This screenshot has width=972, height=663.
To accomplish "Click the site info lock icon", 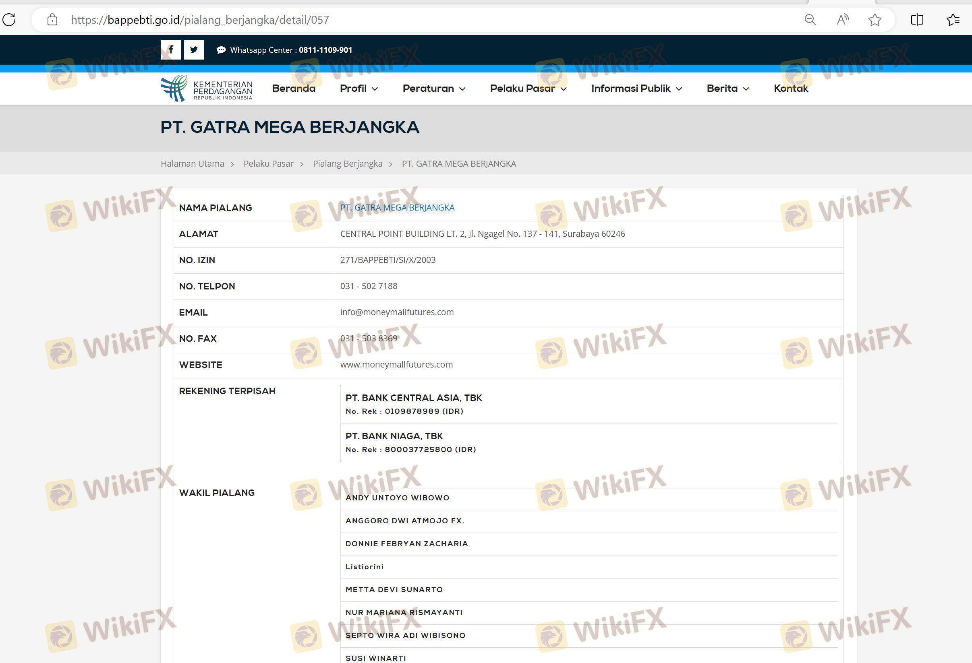I will coord(52,20).
